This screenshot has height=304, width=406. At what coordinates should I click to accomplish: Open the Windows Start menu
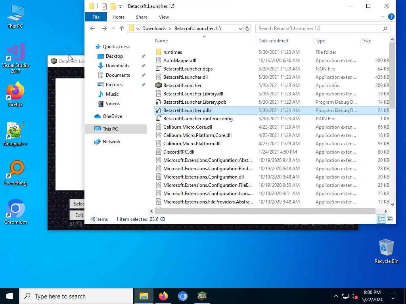(10, 296)
